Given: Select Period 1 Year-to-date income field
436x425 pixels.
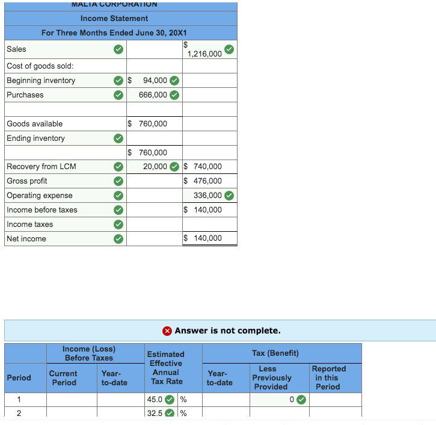Looking at the screenshot, I should (x=121, y=400).
